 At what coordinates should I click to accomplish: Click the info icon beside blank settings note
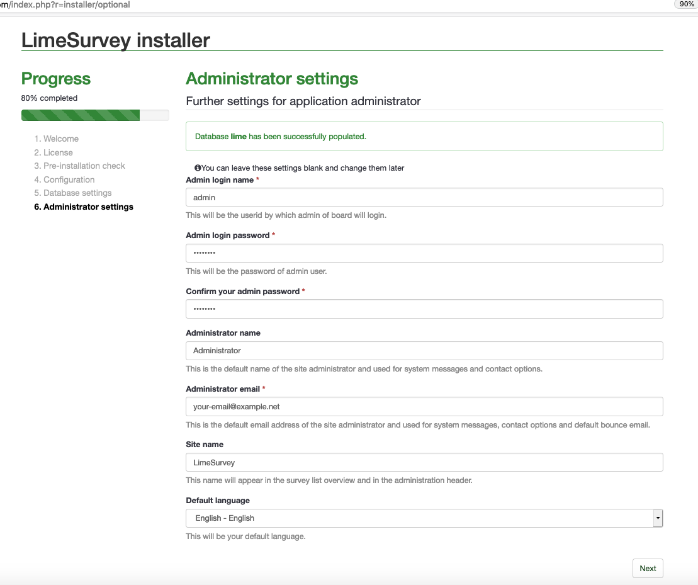(198, 168)
